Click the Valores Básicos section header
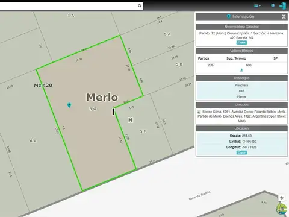The width and height of the screenshot is (289, 217). [241, 51]
